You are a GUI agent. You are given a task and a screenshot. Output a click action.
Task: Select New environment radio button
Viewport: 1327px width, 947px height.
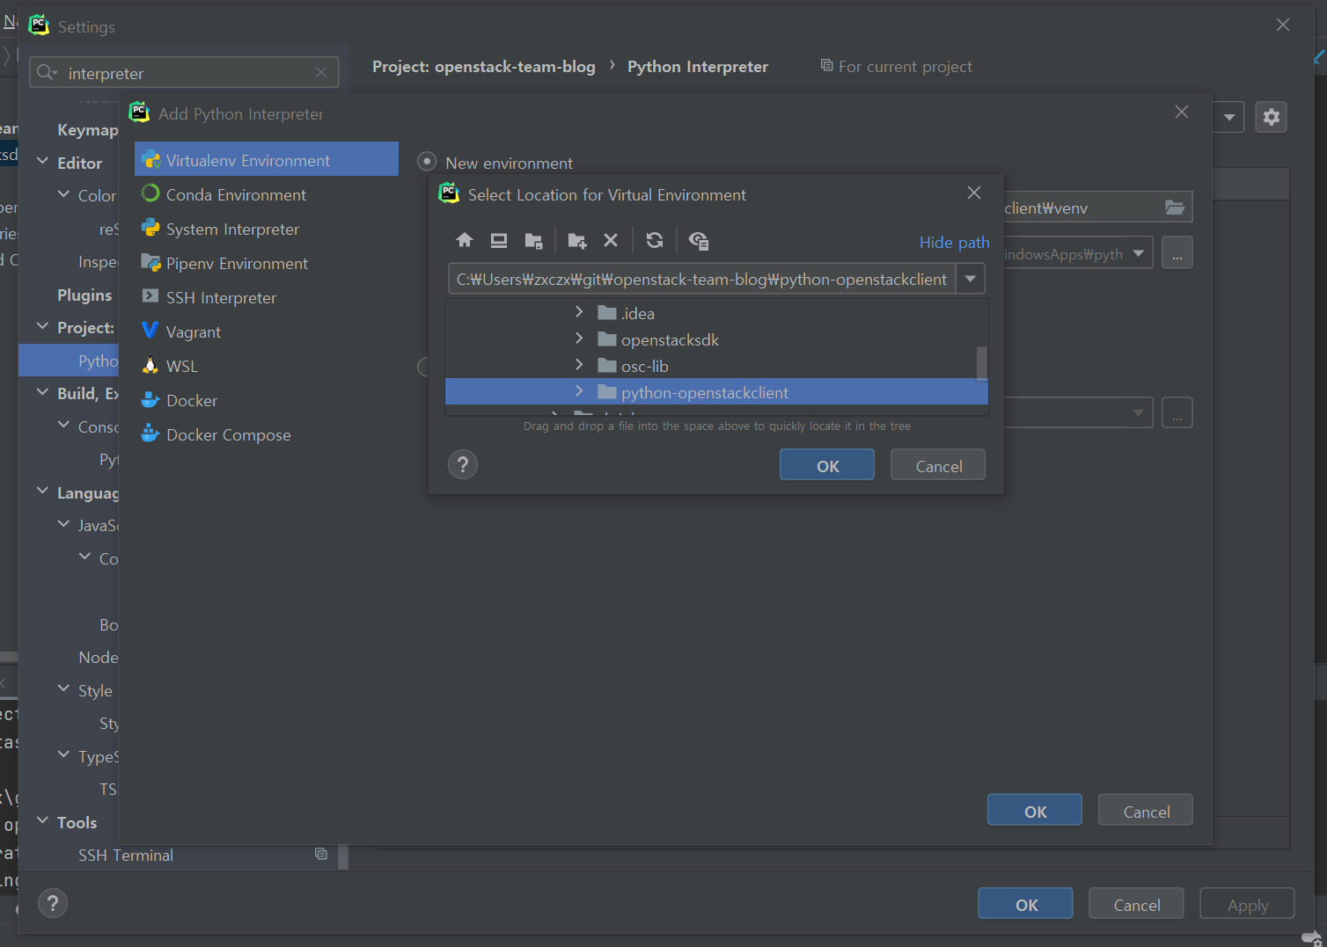click(427, 162)
